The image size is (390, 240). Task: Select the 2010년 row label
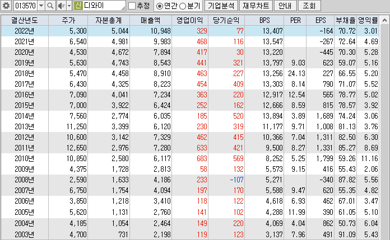(x=25, y=158)
